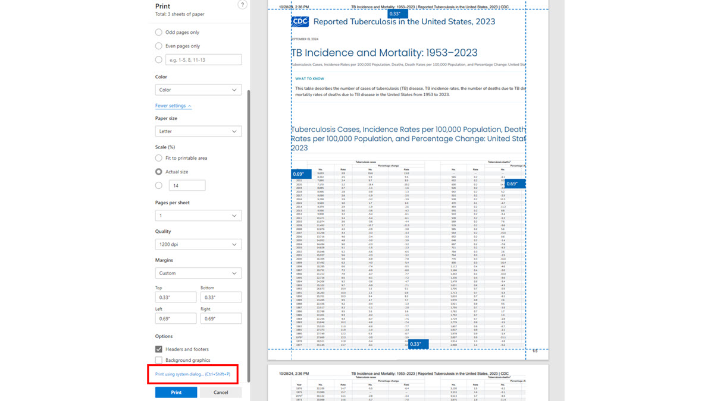Open the Quality 1200 dpi dropdown
The image size is (714, 401).
(198, 244)
